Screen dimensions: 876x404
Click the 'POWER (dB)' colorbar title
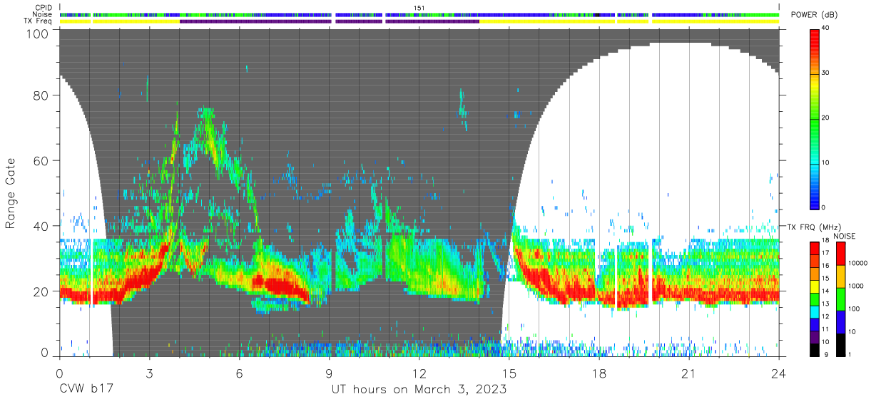pos(815,15)
